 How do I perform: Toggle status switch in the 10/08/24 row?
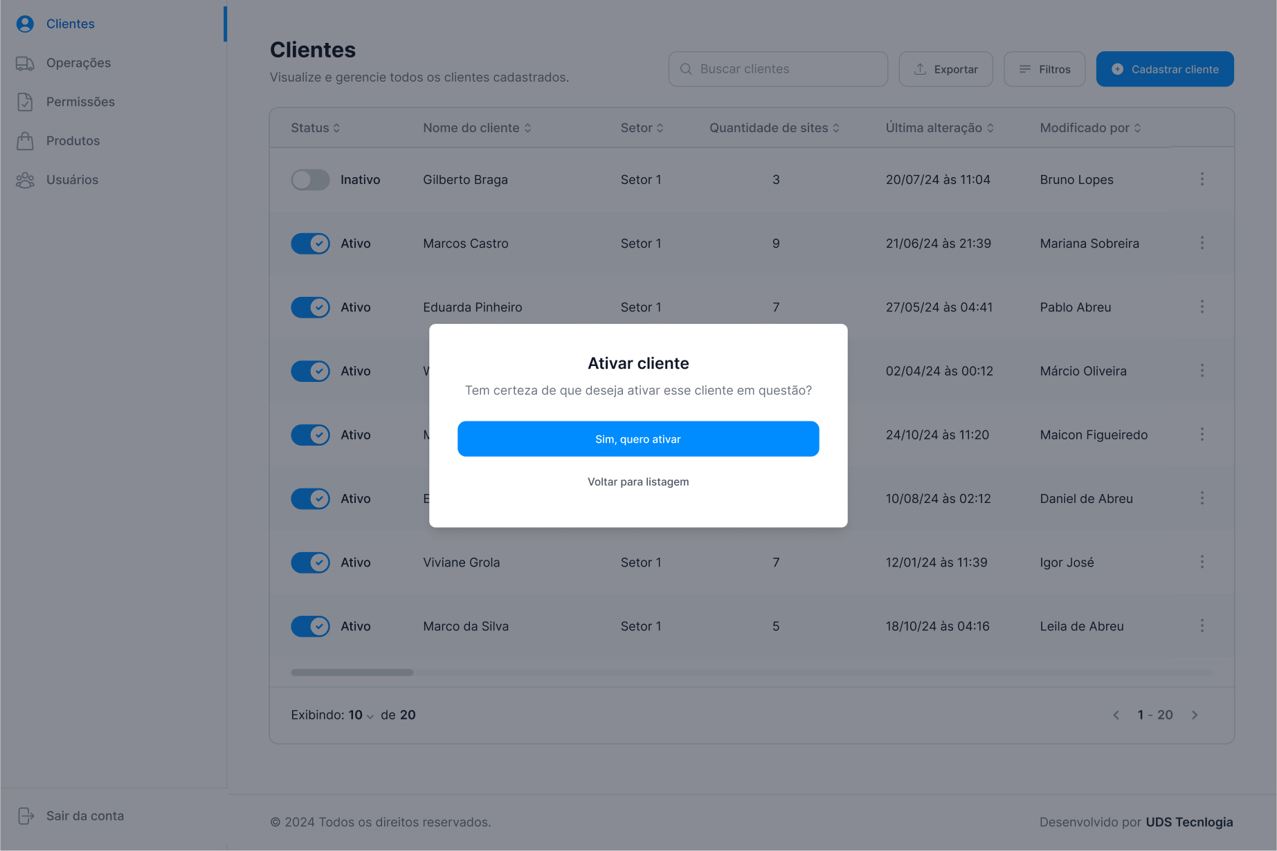[x=310, y=499]
